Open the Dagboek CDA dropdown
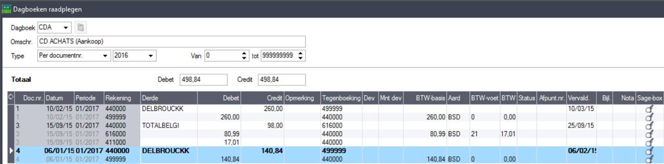 click(x=65, y=27)
